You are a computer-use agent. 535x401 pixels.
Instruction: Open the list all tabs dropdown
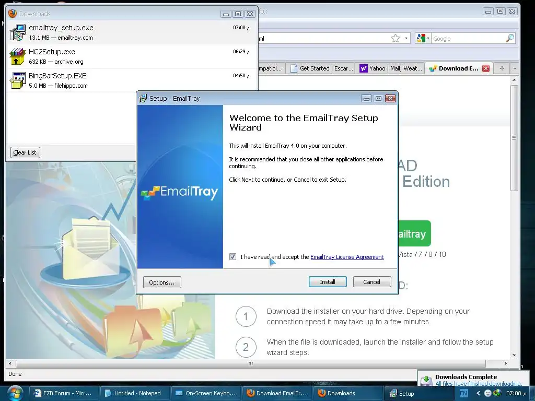pos(515,68)
